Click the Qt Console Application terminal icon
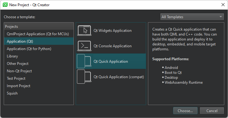 [84, 46]
